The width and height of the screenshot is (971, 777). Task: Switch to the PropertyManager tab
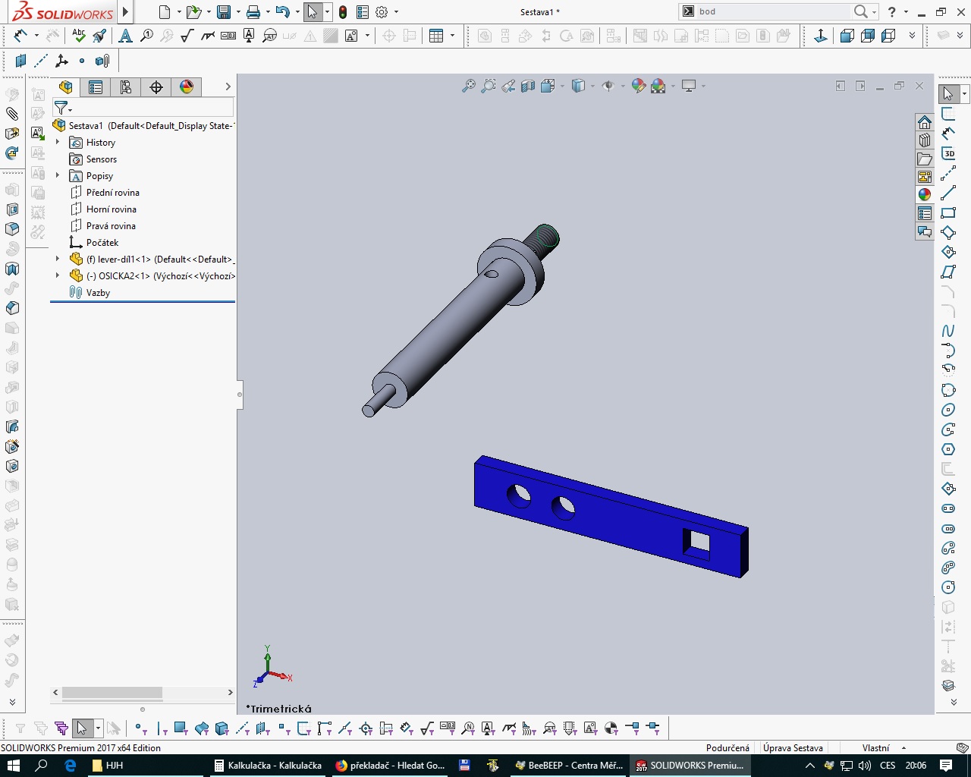pyautogui.click(x=96, y=87)
